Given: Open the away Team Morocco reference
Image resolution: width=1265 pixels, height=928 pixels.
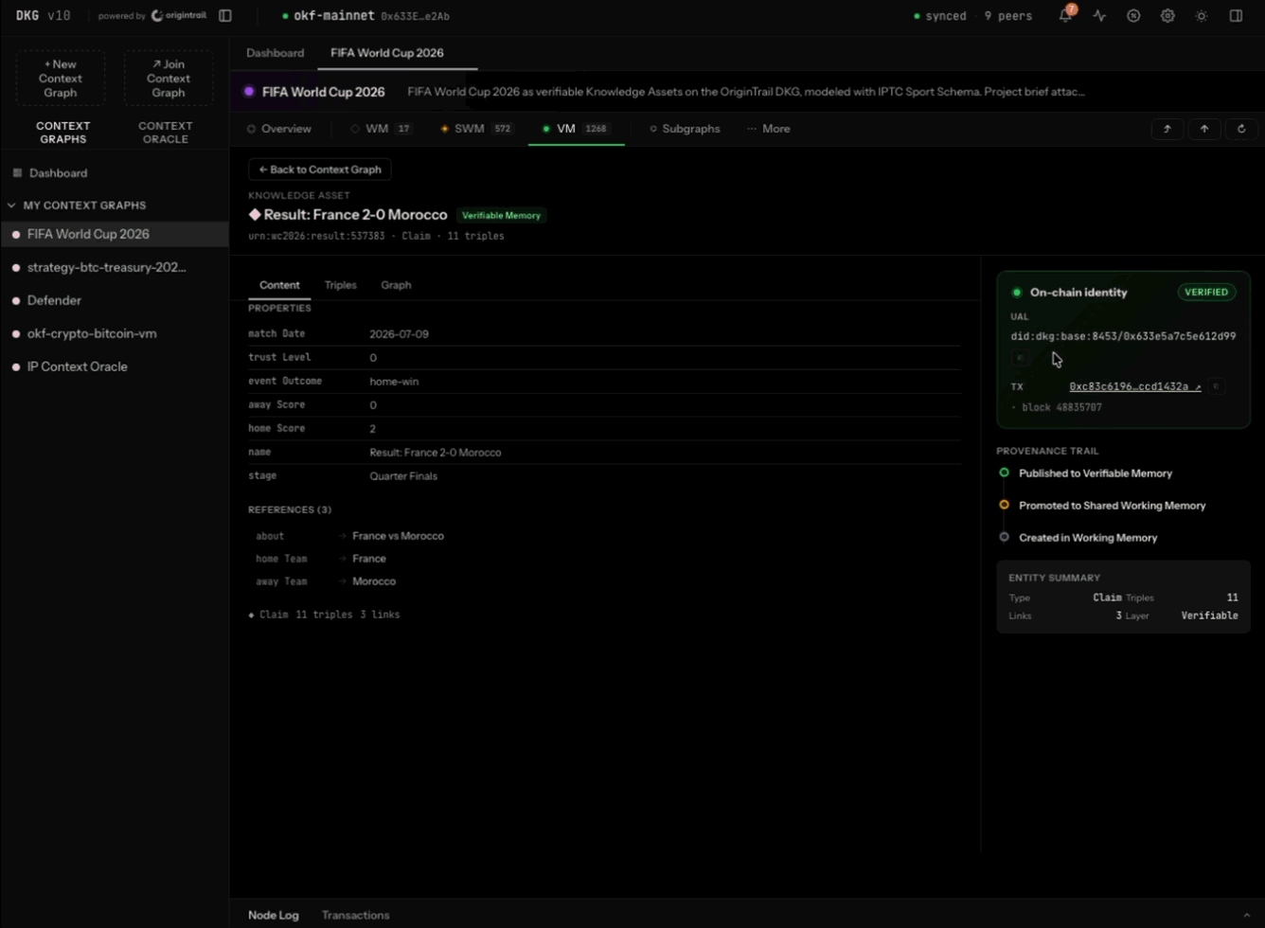Looking at the screenshot, I should click(x=374, y=581).
